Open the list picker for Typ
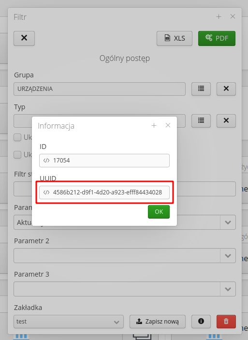The height and width of the screenshot is (340, 248). click(201, 120)
